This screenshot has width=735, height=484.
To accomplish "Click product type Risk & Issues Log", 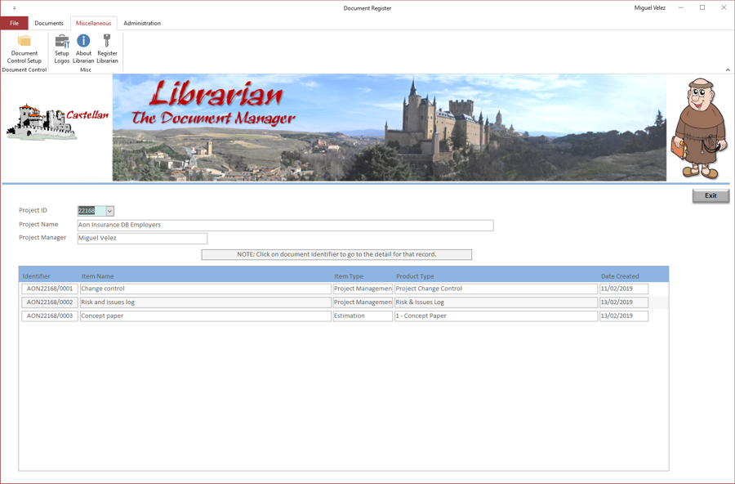I will (496, 302).
